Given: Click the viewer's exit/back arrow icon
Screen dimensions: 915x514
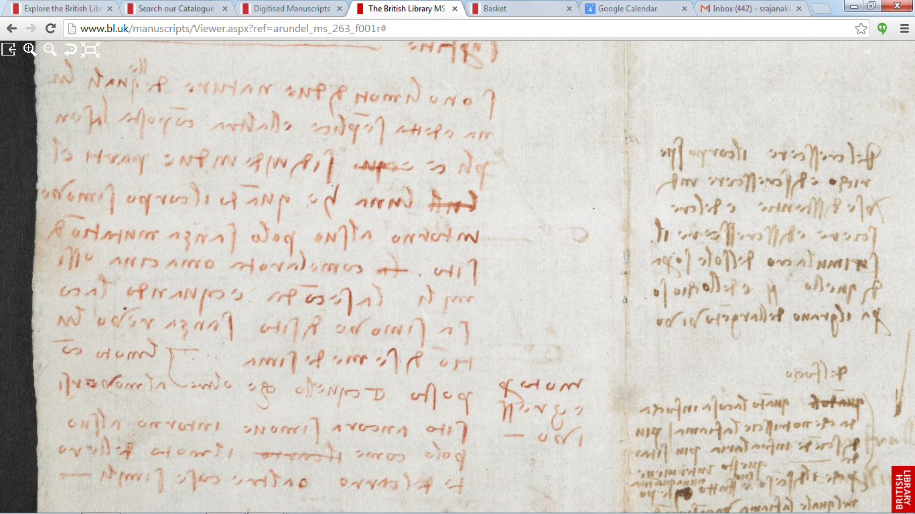Looking at the screenshot, I should [9, 49].
